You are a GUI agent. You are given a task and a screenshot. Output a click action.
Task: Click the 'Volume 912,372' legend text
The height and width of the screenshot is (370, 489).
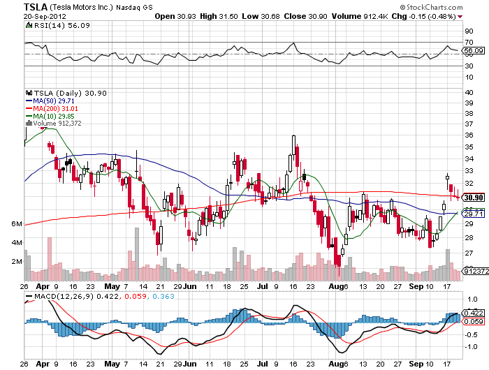click(x=57, y=124)
